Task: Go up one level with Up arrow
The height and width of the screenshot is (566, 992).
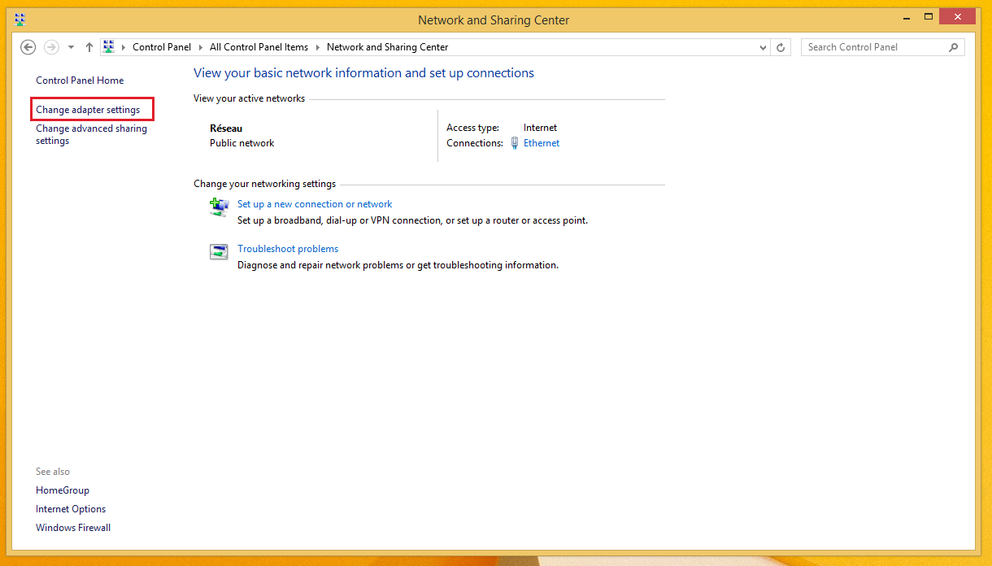Action: click(89, 47)
